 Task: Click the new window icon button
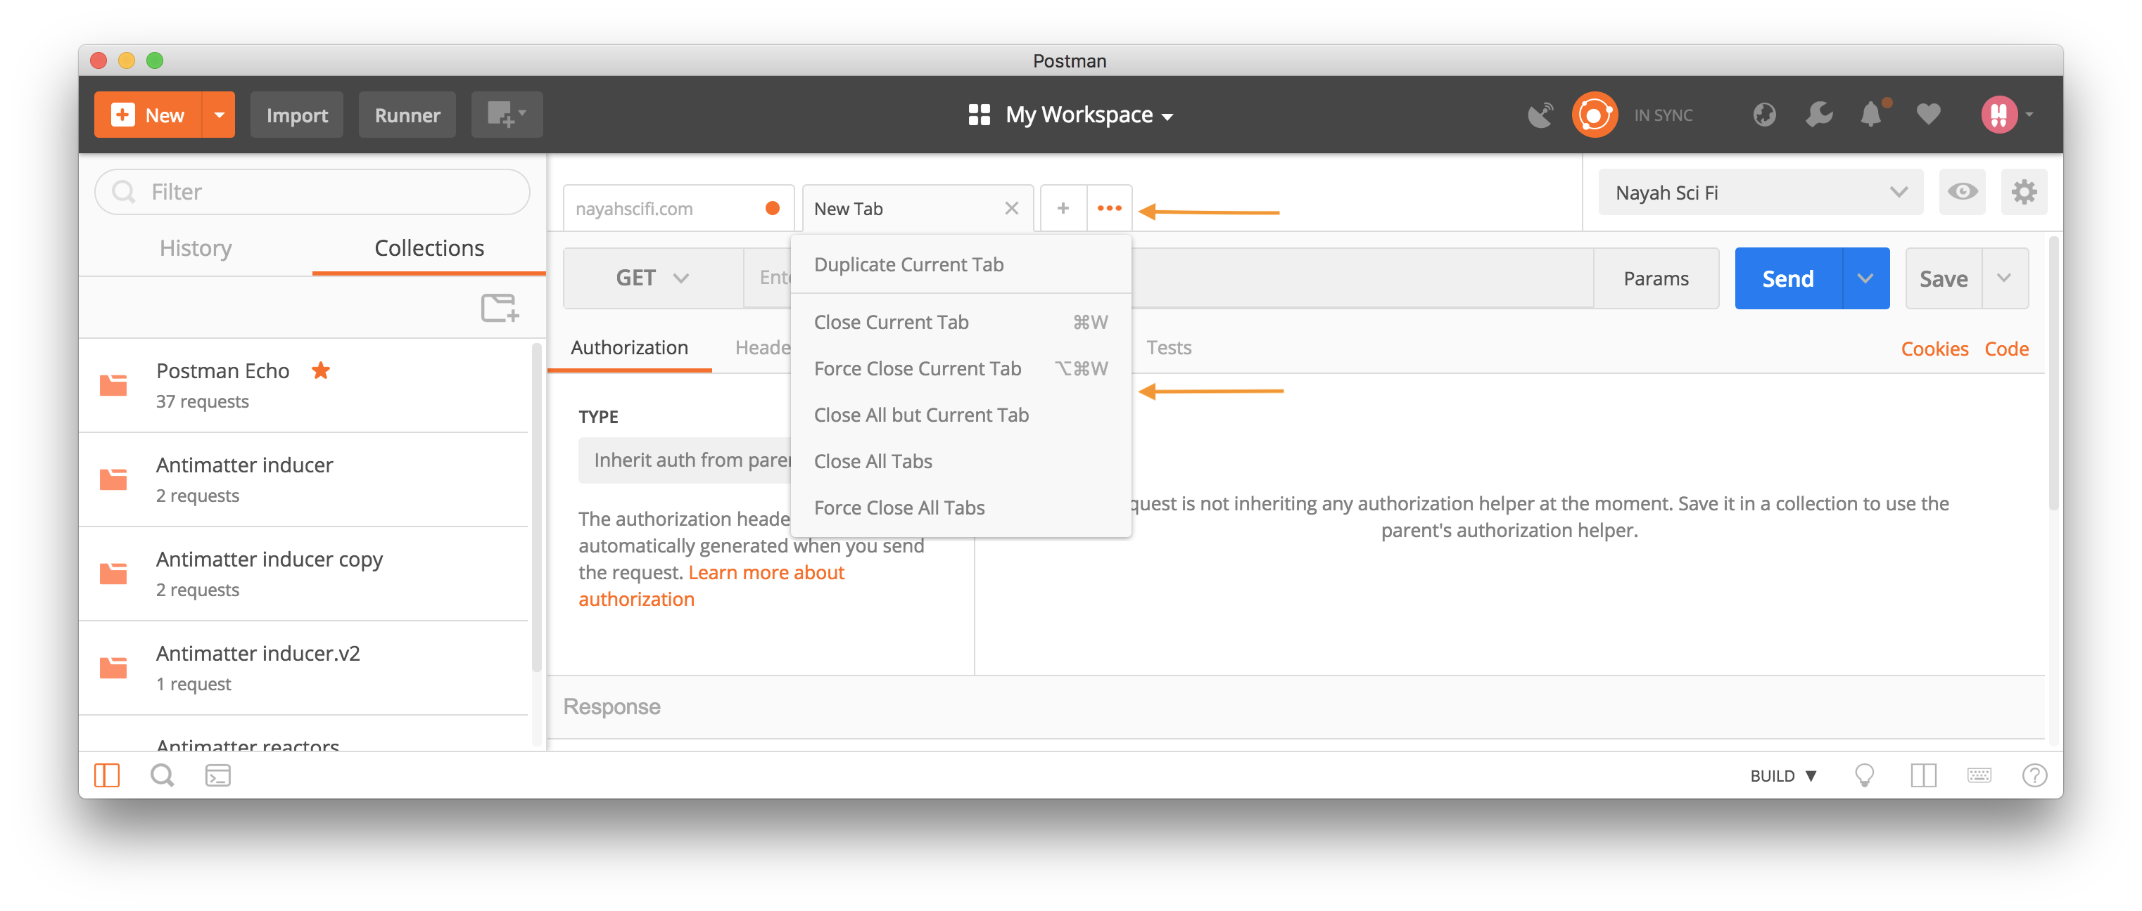(507, 115)
